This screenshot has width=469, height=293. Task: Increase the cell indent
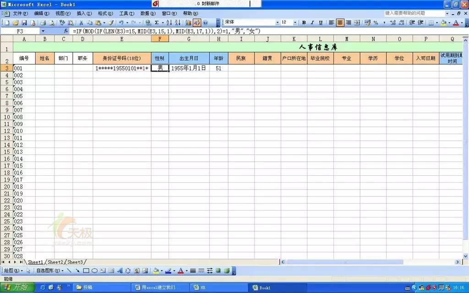[420, 23]
